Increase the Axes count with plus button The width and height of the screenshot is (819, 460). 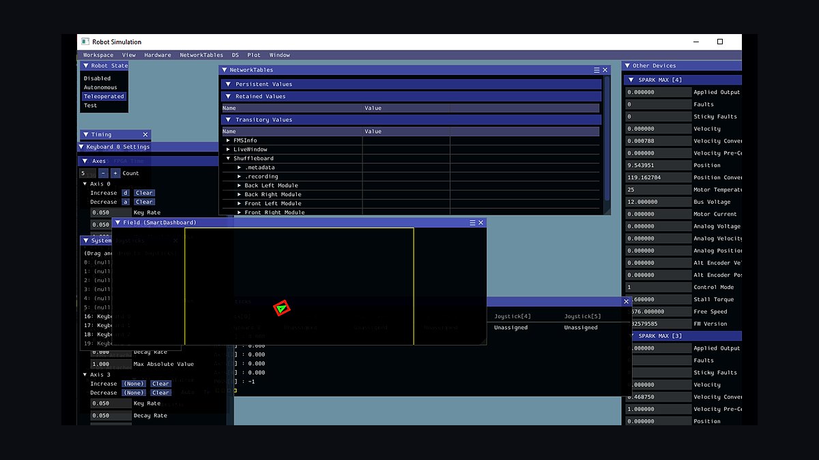point(115,173)
